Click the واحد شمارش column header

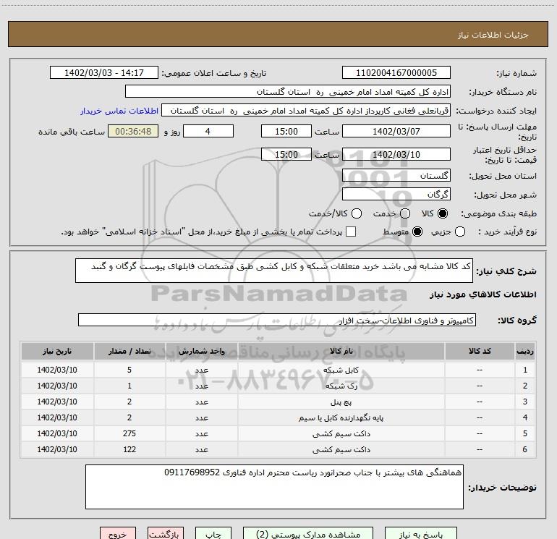pos(201,351)
